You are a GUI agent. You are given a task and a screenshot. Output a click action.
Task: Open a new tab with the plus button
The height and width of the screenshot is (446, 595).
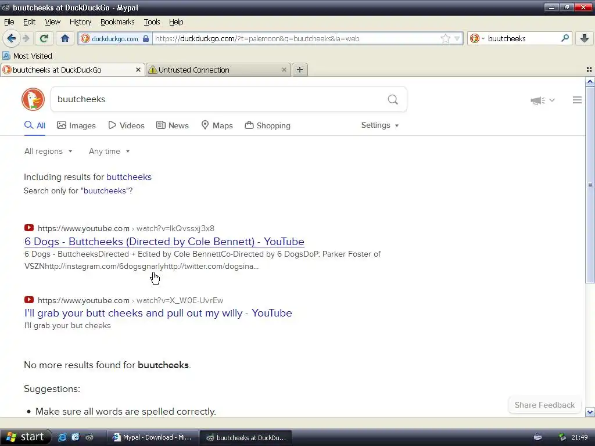(x=300, y=70)
